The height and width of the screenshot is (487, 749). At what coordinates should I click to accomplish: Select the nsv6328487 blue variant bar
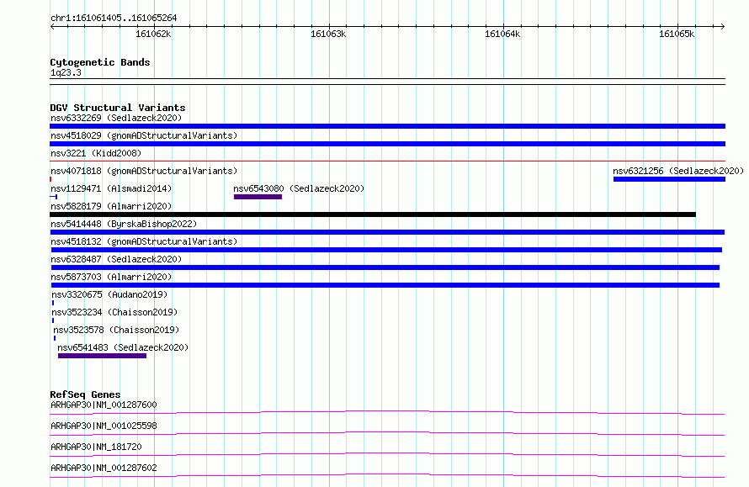click(x=385, y=267)
